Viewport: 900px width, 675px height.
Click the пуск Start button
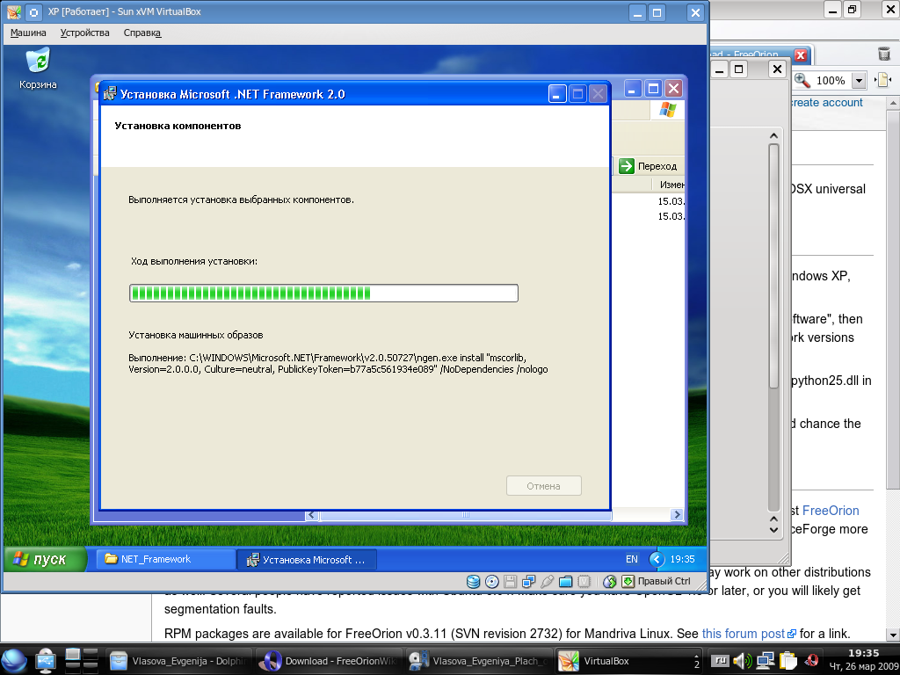point(45,559)
